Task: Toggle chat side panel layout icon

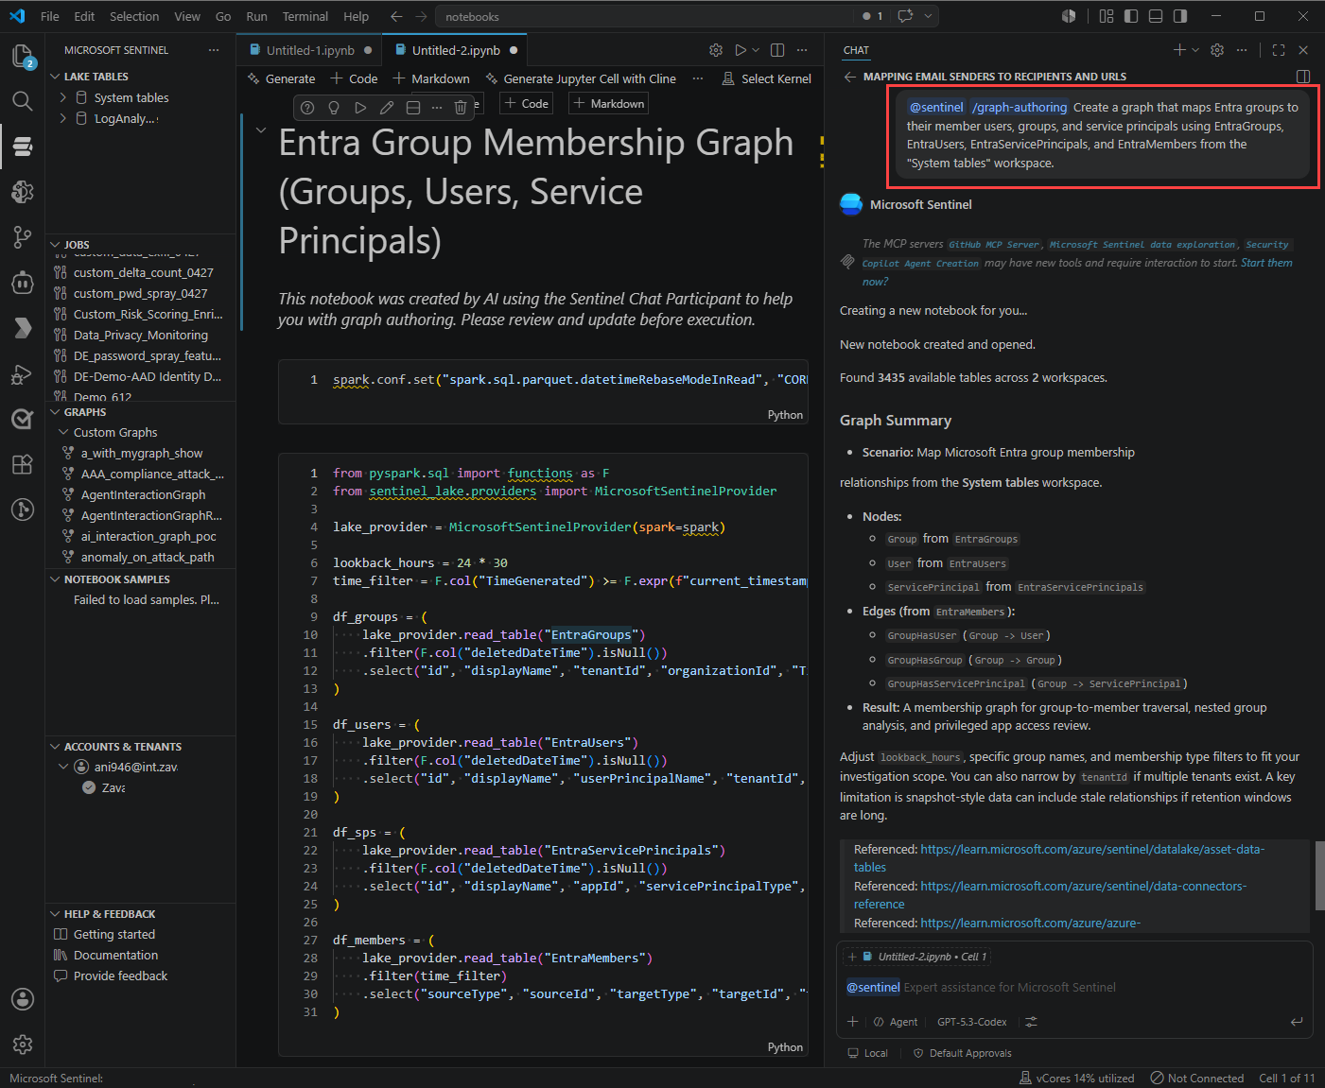Action: pos(1303,77)
